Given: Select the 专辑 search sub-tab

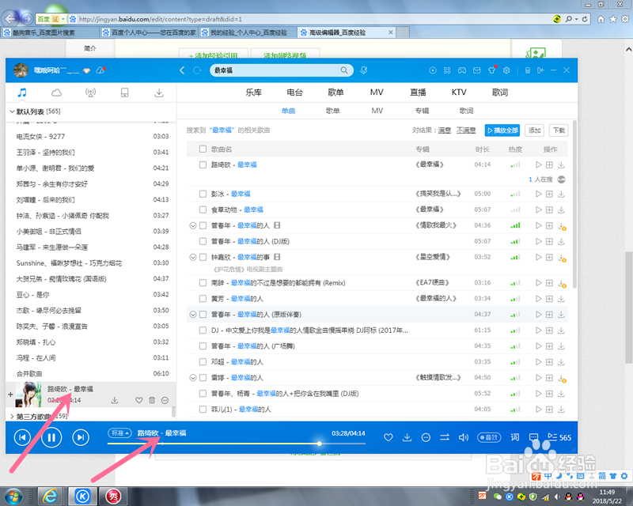Looking at the screenshot, I should point(422,111).
